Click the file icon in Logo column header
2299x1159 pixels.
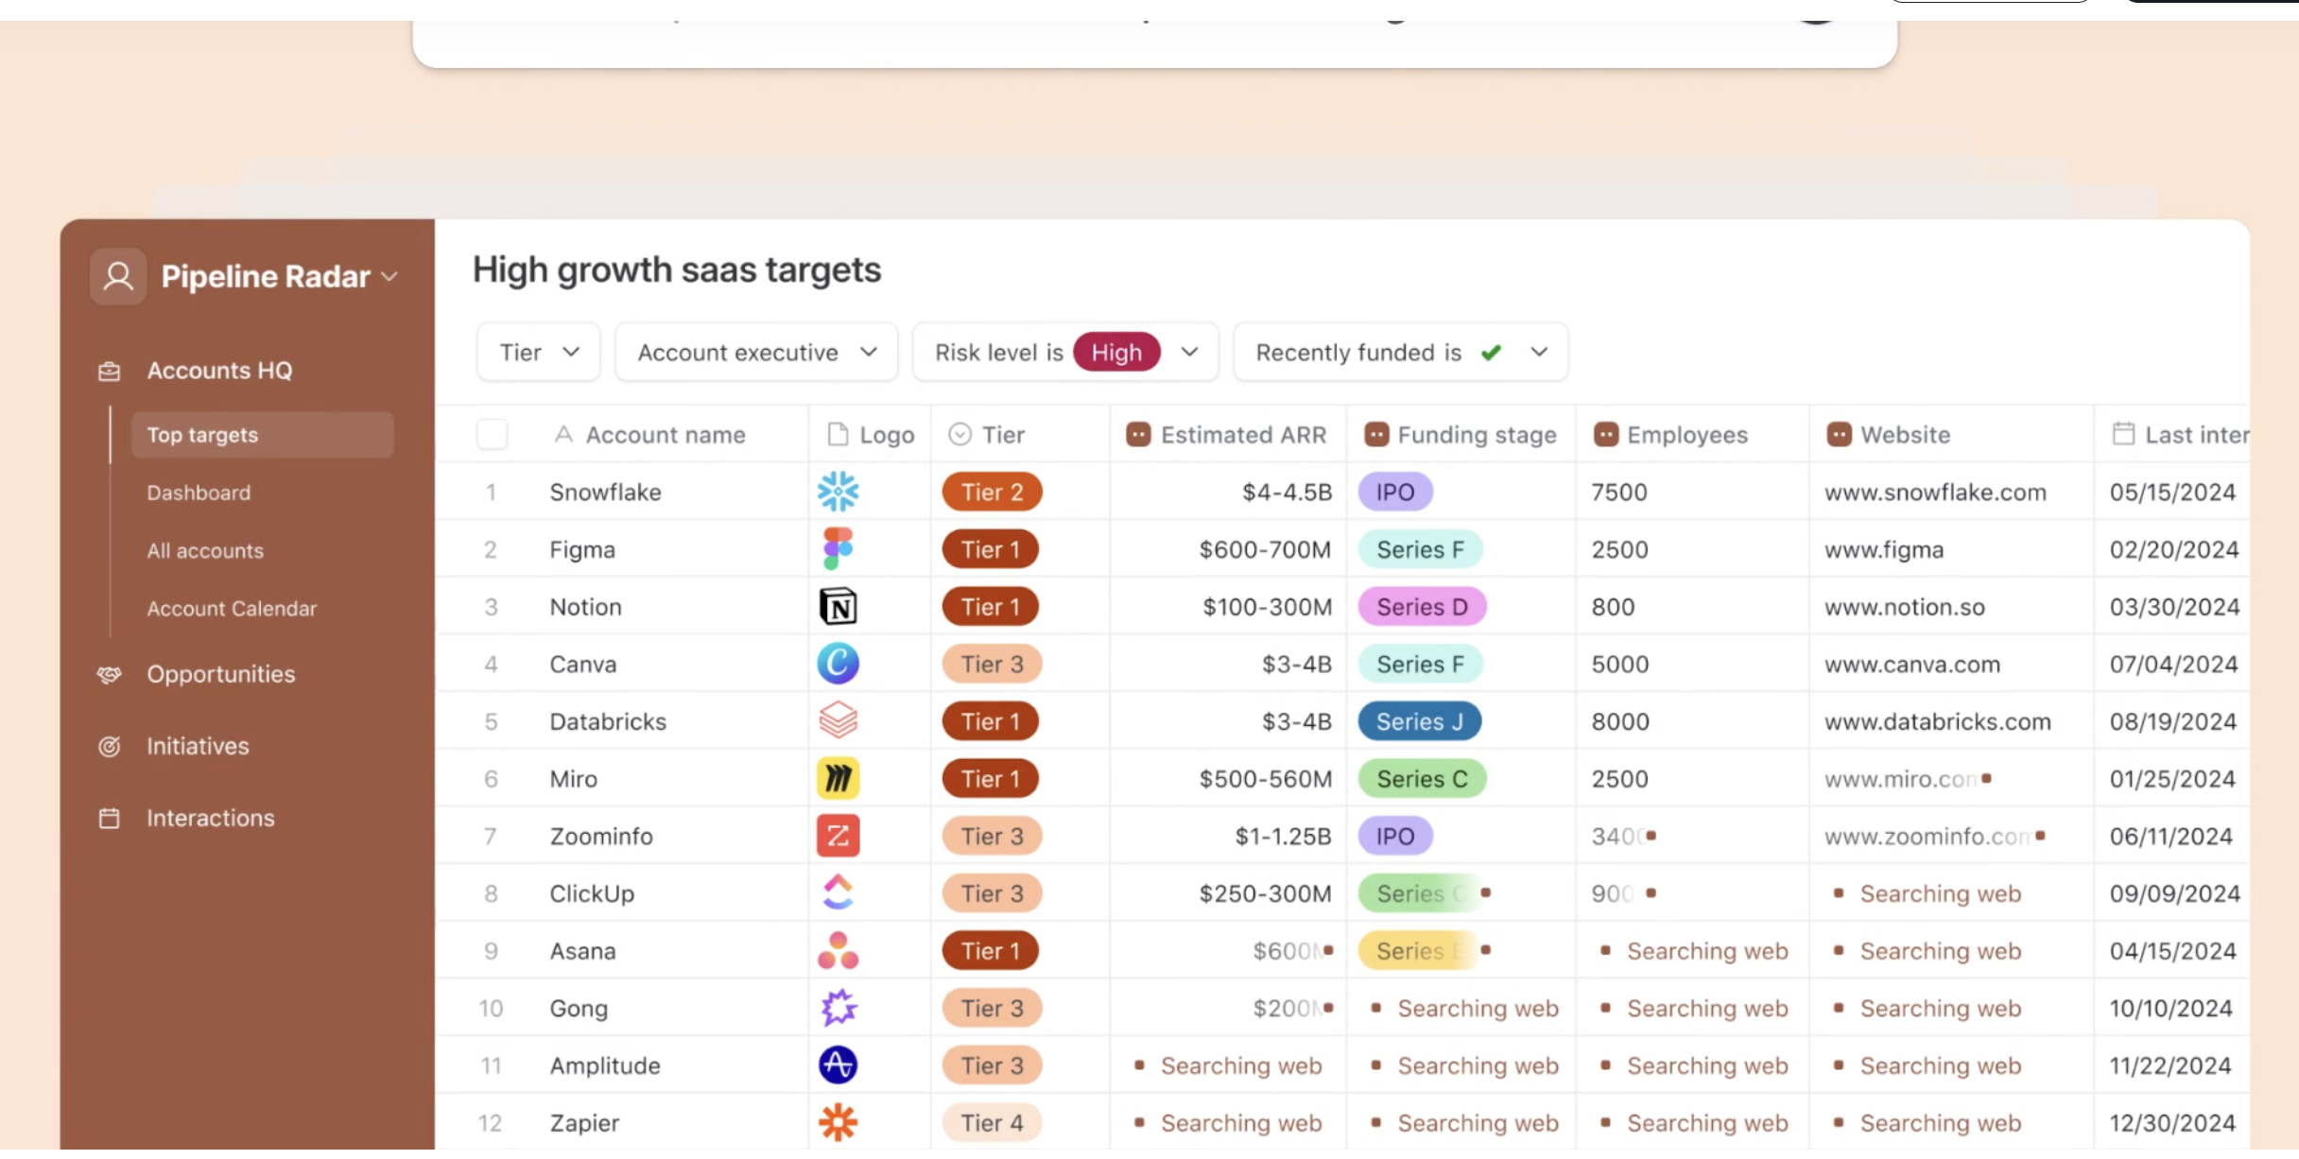(838, 434)
